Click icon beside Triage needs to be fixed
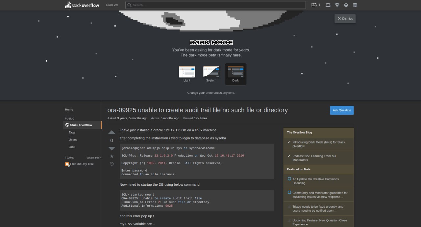The width and height of the screenshot is (421, 227). pyautogui.click(x=289, y=207)
